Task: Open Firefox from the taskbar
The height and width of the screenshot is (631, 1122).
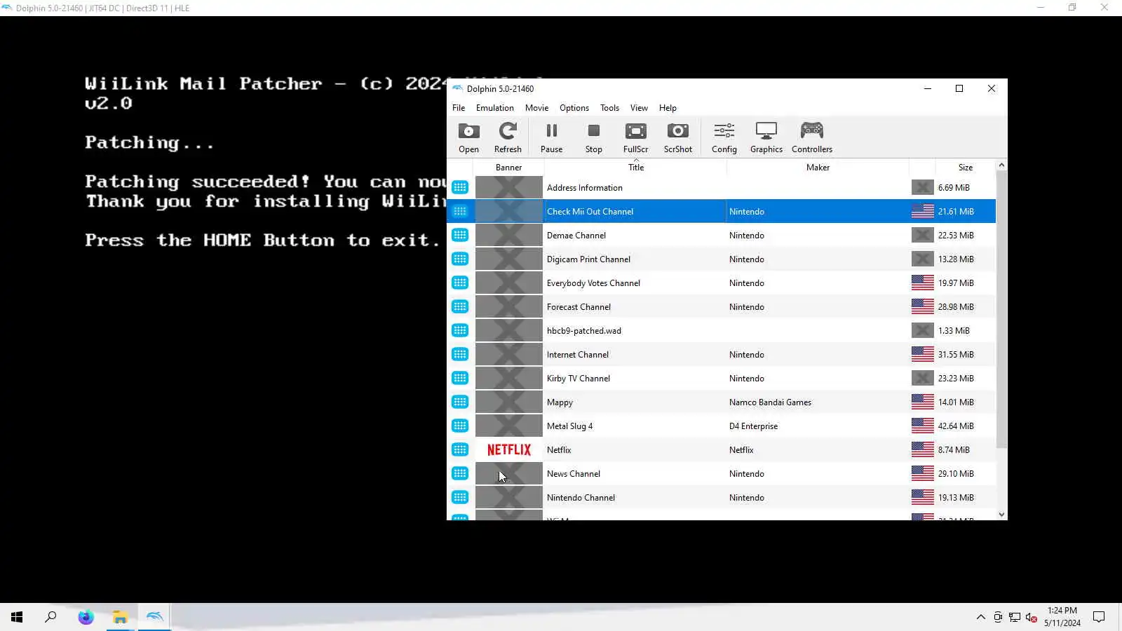Action: [x=86, y=617]
